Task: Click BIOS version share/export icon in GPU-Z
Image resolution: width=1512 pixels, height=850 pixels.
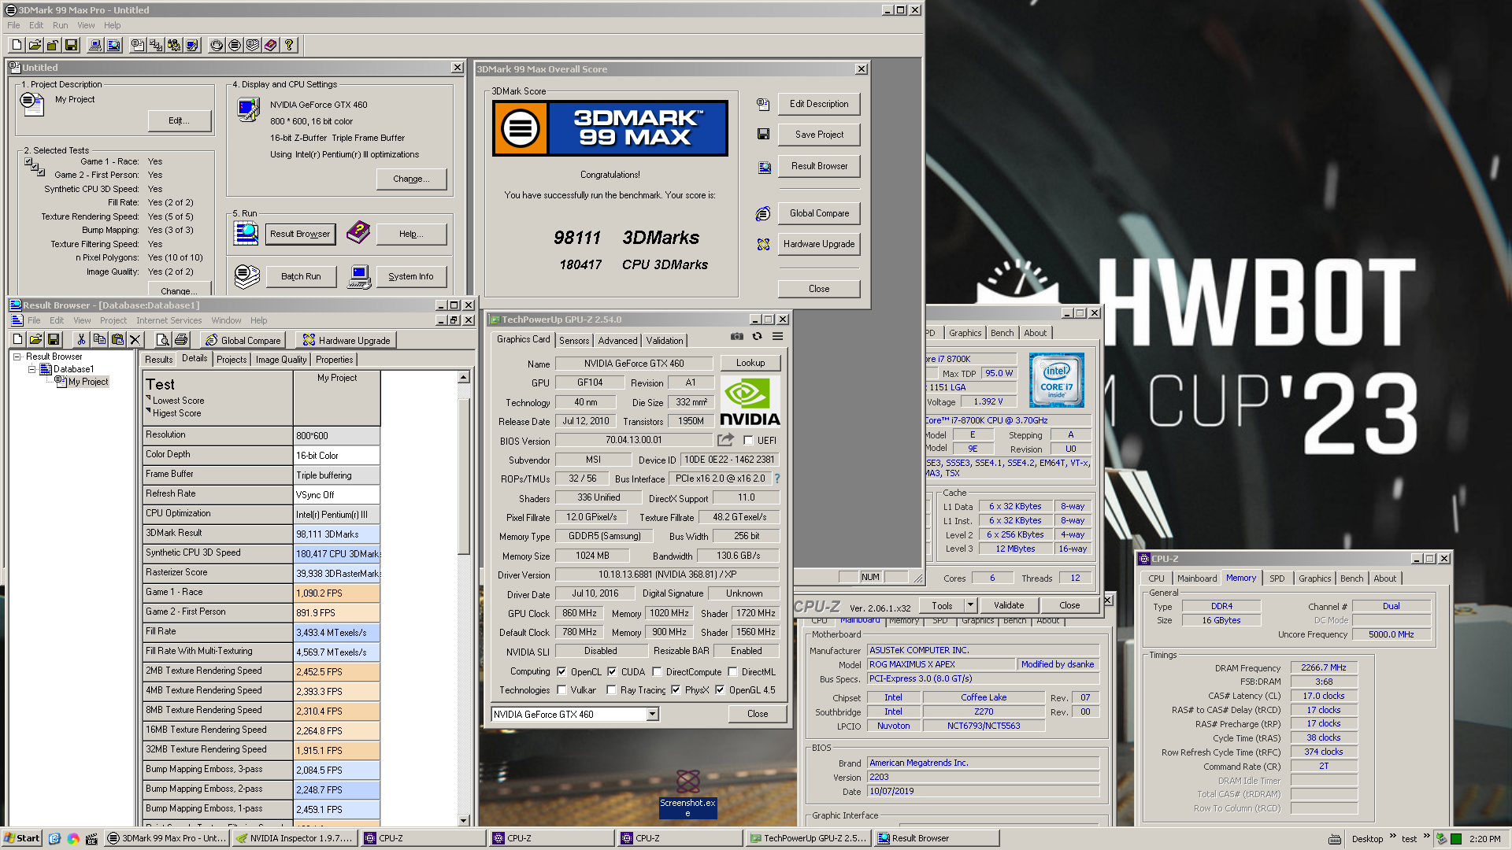Action: pyautogui.click(x=725, y=440)
